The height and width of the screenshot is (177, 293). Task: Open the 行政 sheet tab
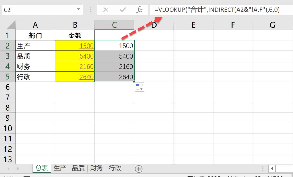(115, 168)
